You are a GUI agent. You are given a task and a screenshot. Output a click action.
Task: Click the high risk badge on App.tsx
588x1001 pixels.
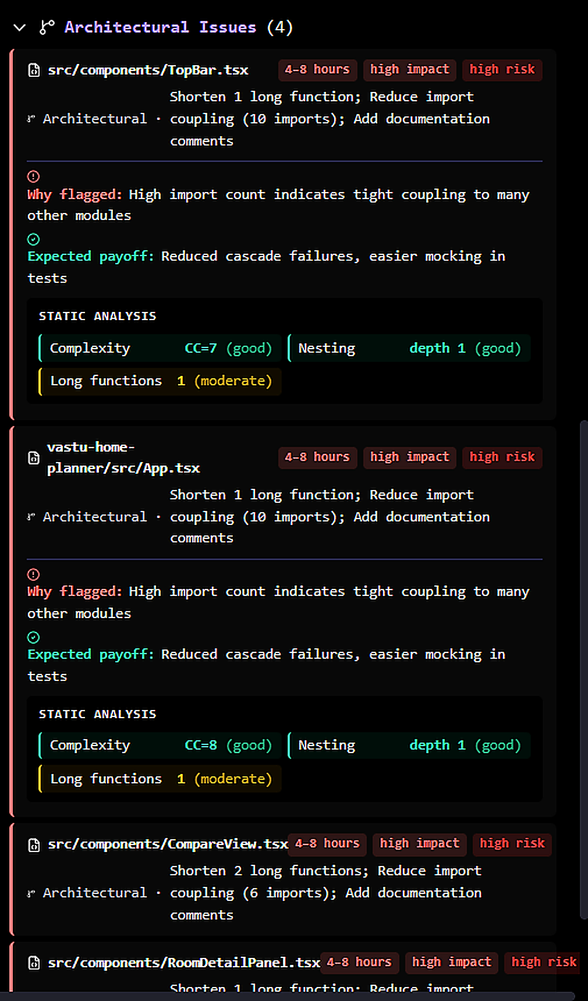(502, 457)
